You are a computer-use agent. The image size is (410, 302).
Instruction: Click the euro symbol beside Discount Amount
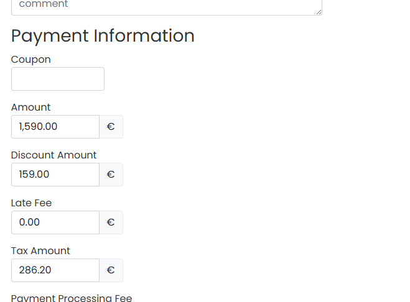pos(111,175)
